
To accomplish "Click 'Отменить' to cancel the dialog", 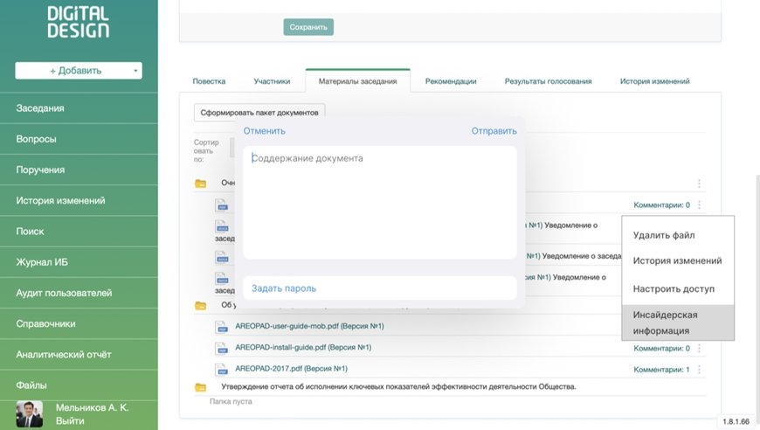I will tap(265, 131).
